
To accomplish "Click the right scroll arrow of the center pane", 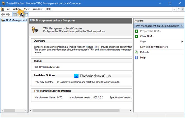I will pyautogui.click(x=130, y=111).
